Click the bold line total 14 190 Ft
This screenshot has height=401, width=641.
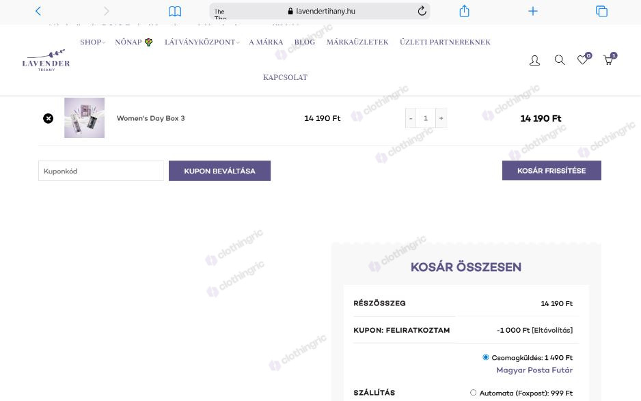pos(541,118)
